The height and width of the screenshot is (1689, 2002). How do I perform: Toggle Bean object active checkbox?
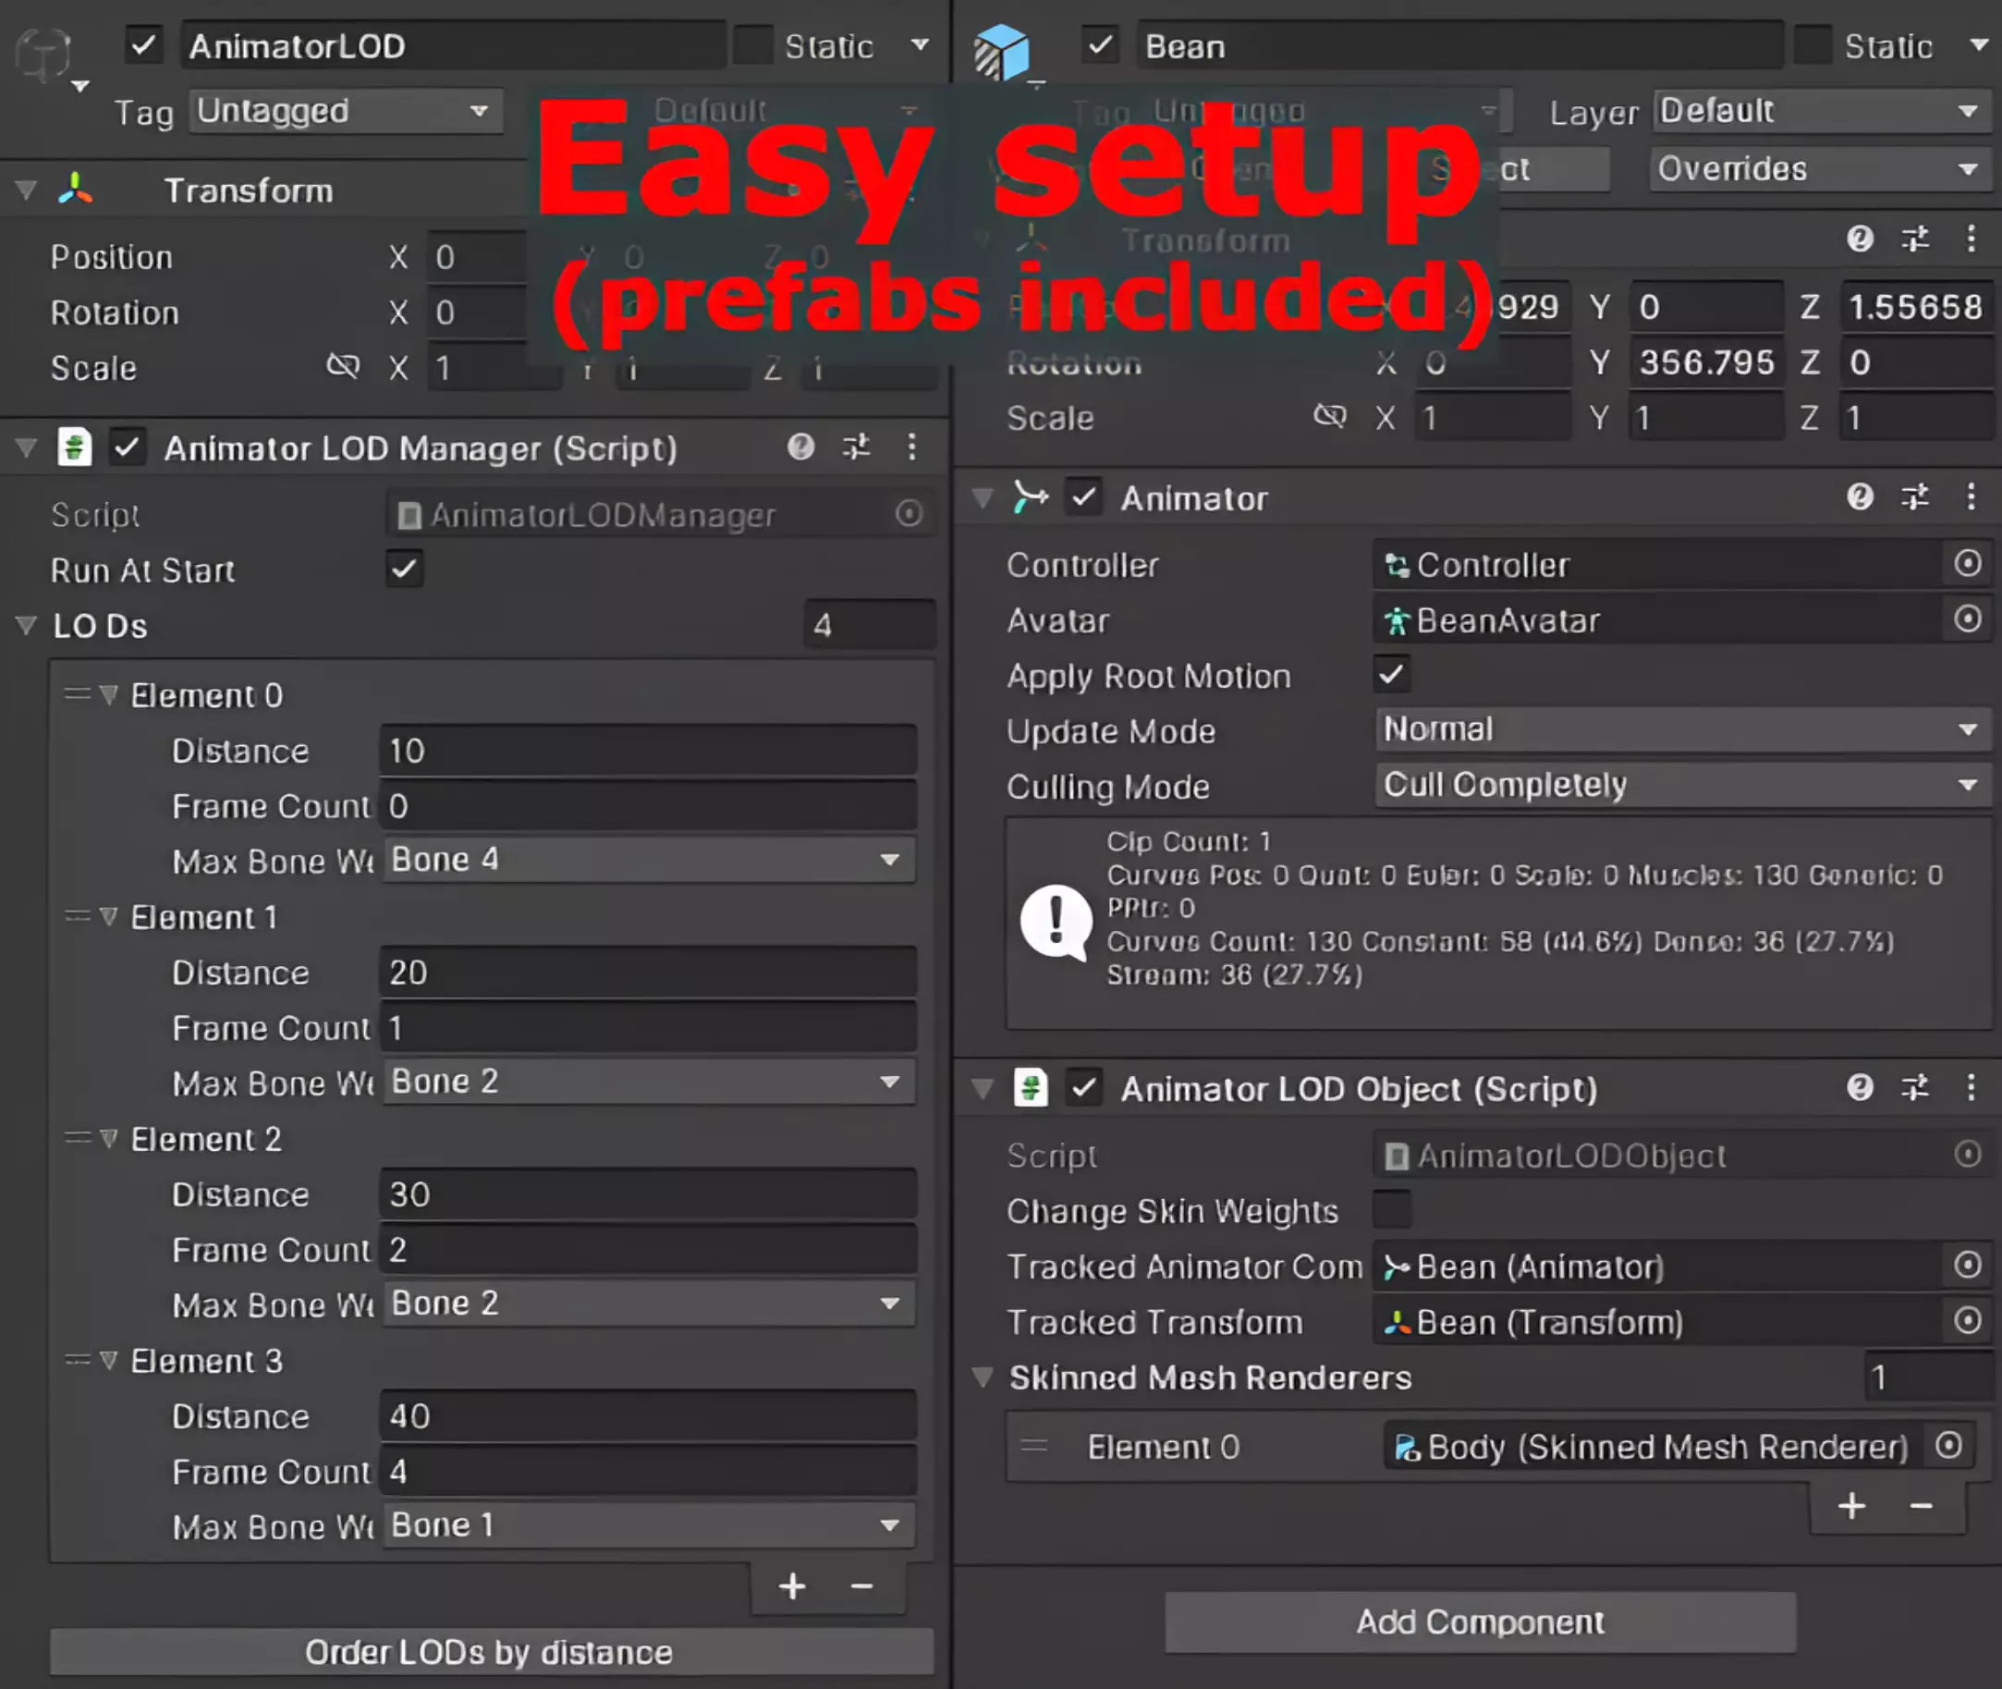[x=1101, y=45]
